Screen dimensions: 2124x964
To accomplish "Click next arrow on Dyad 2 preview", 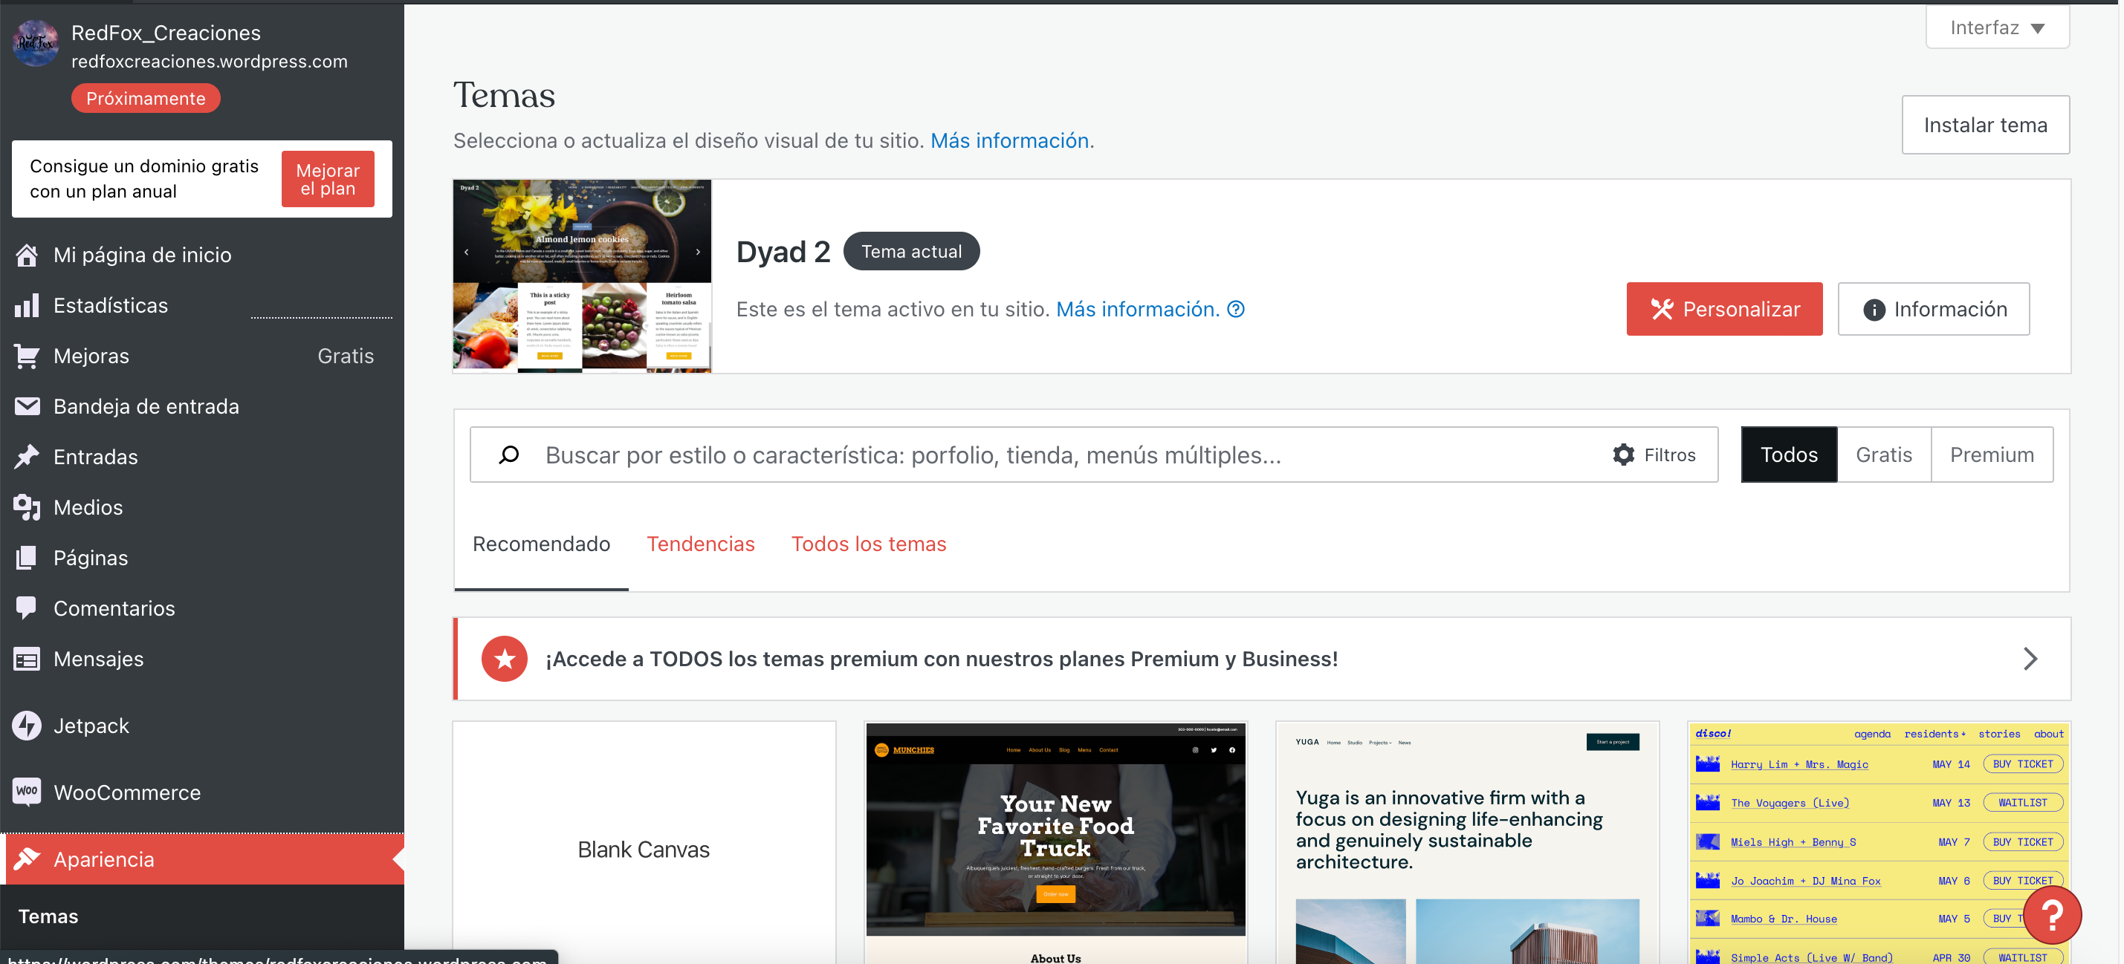I will pos(698,252).
